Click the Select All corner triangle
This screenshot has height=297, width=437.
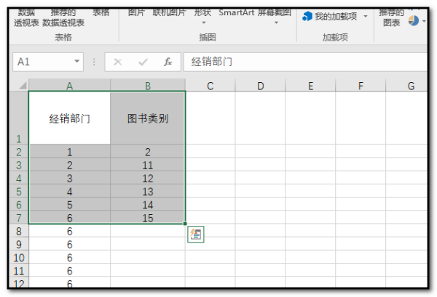[23, 86]
